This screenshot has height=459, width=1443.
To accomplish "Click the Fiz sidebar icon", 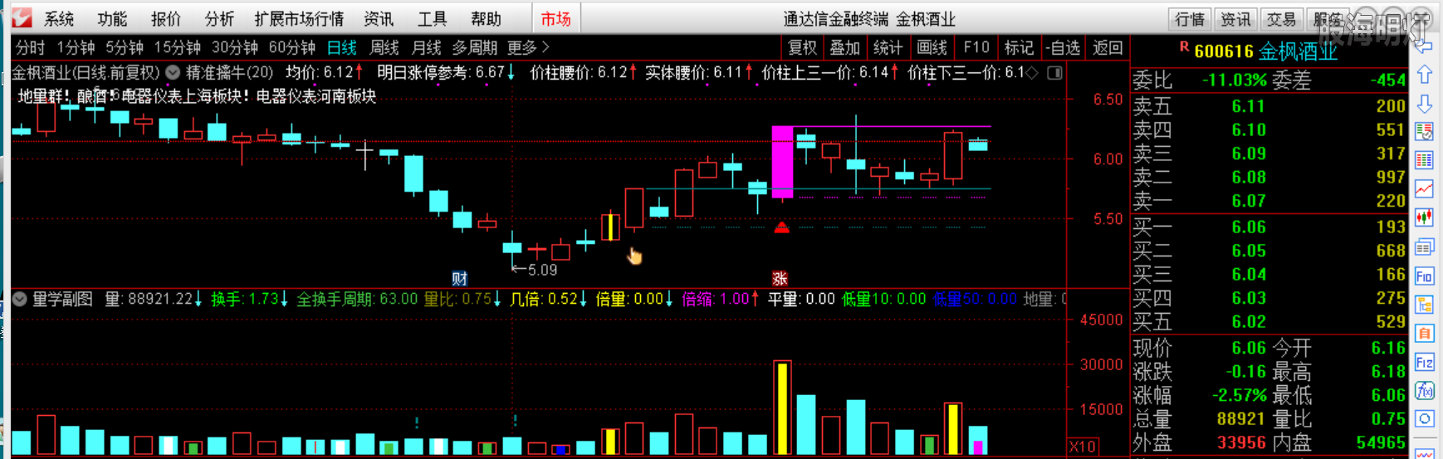I will tap(1425, 363).
